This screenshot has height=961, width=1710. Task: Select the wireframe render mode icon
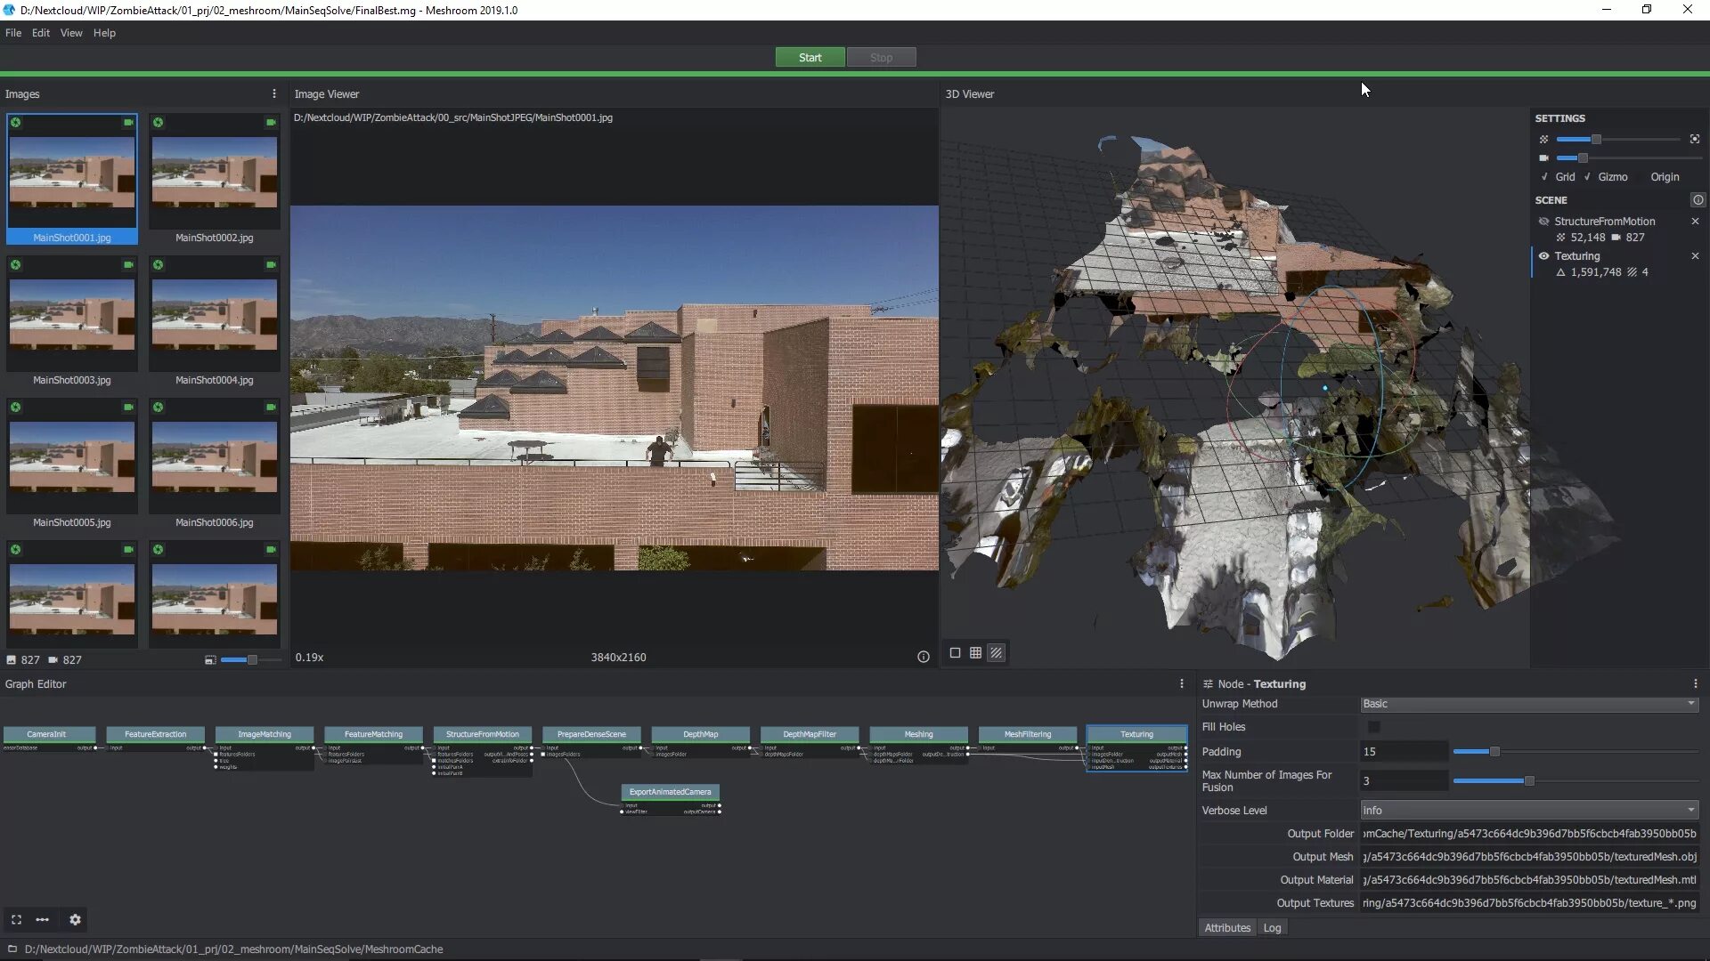click(975, 653)
